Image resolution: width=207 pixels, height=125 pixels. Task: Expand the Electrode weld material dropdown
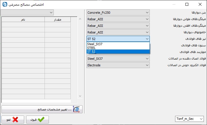[118, 65]
